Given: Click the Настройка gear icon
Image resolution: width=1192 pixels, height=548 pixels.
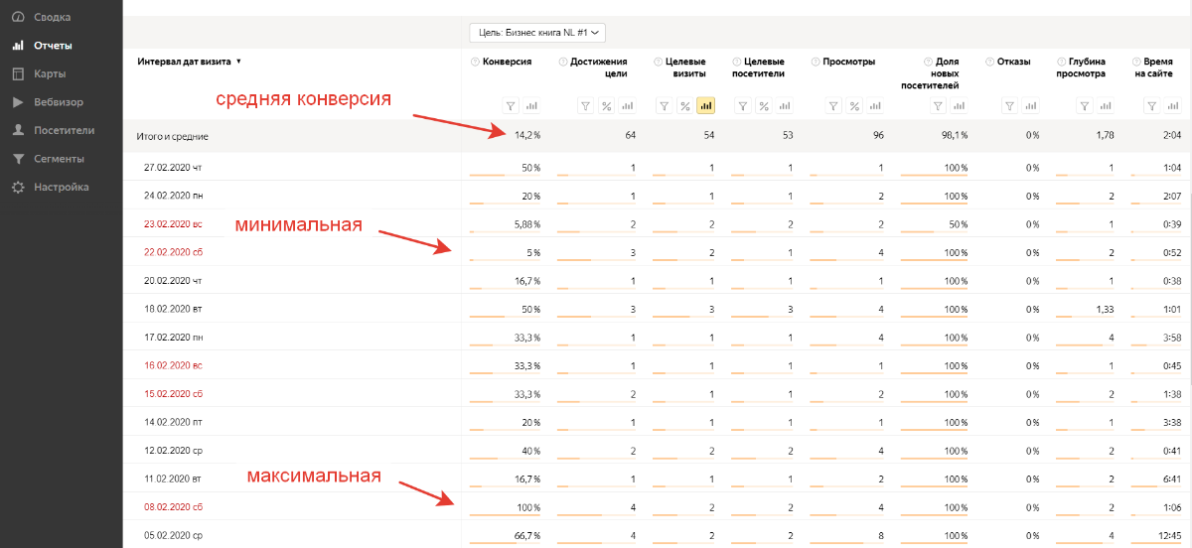Looking at the screenshot, I should coord(18,188).
